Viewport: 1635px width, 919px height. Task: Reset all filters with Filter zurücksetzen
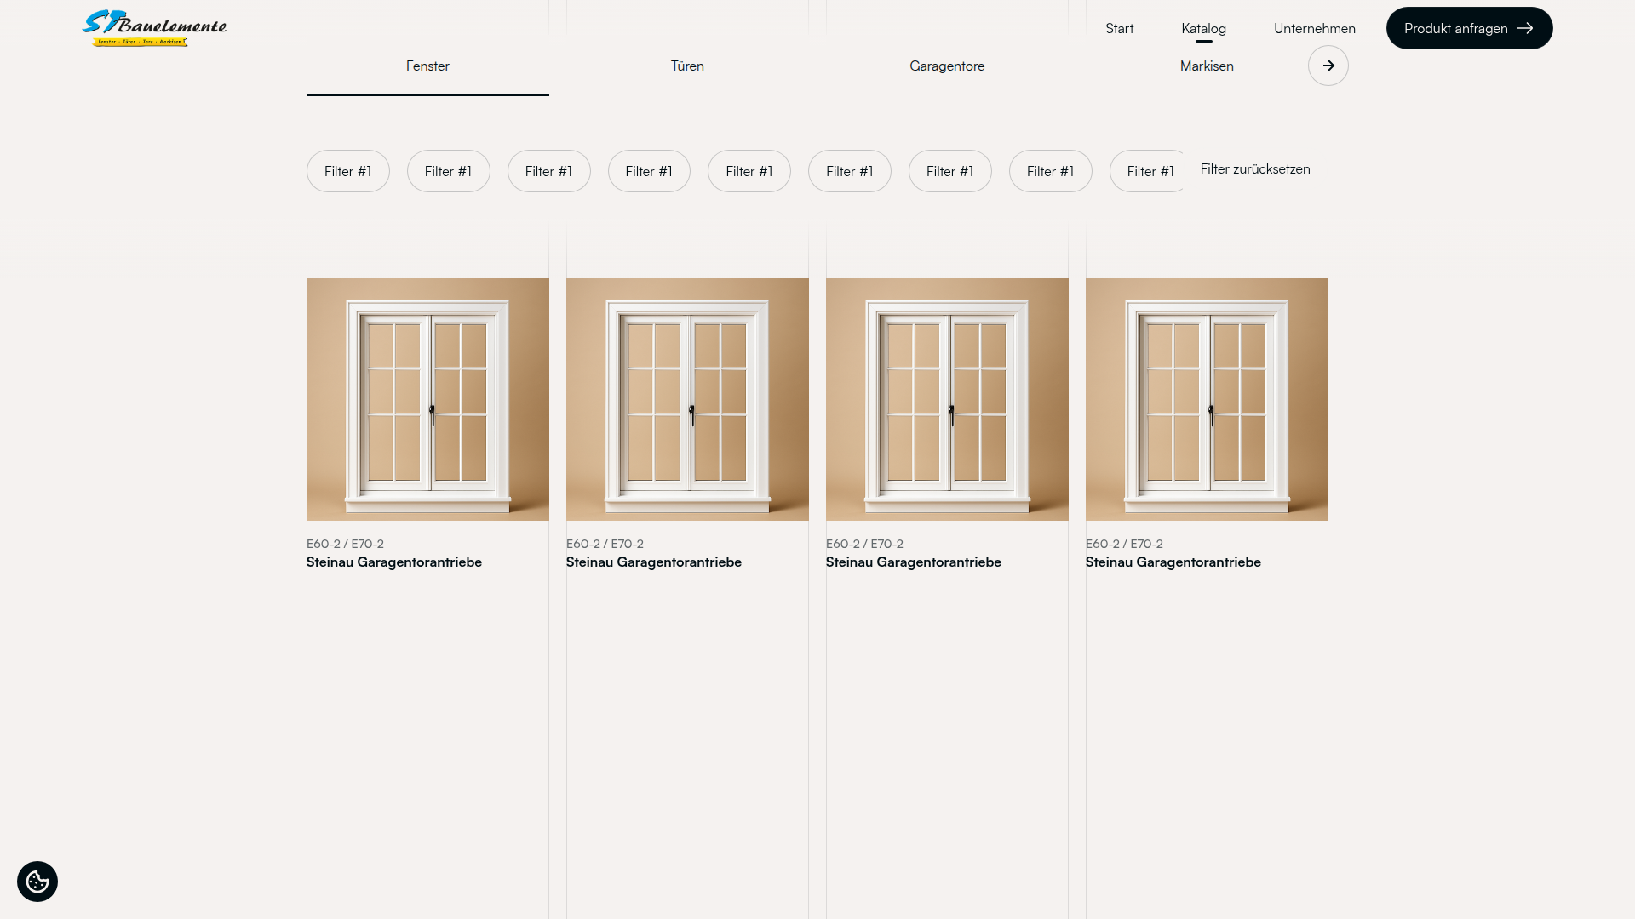1254,168
